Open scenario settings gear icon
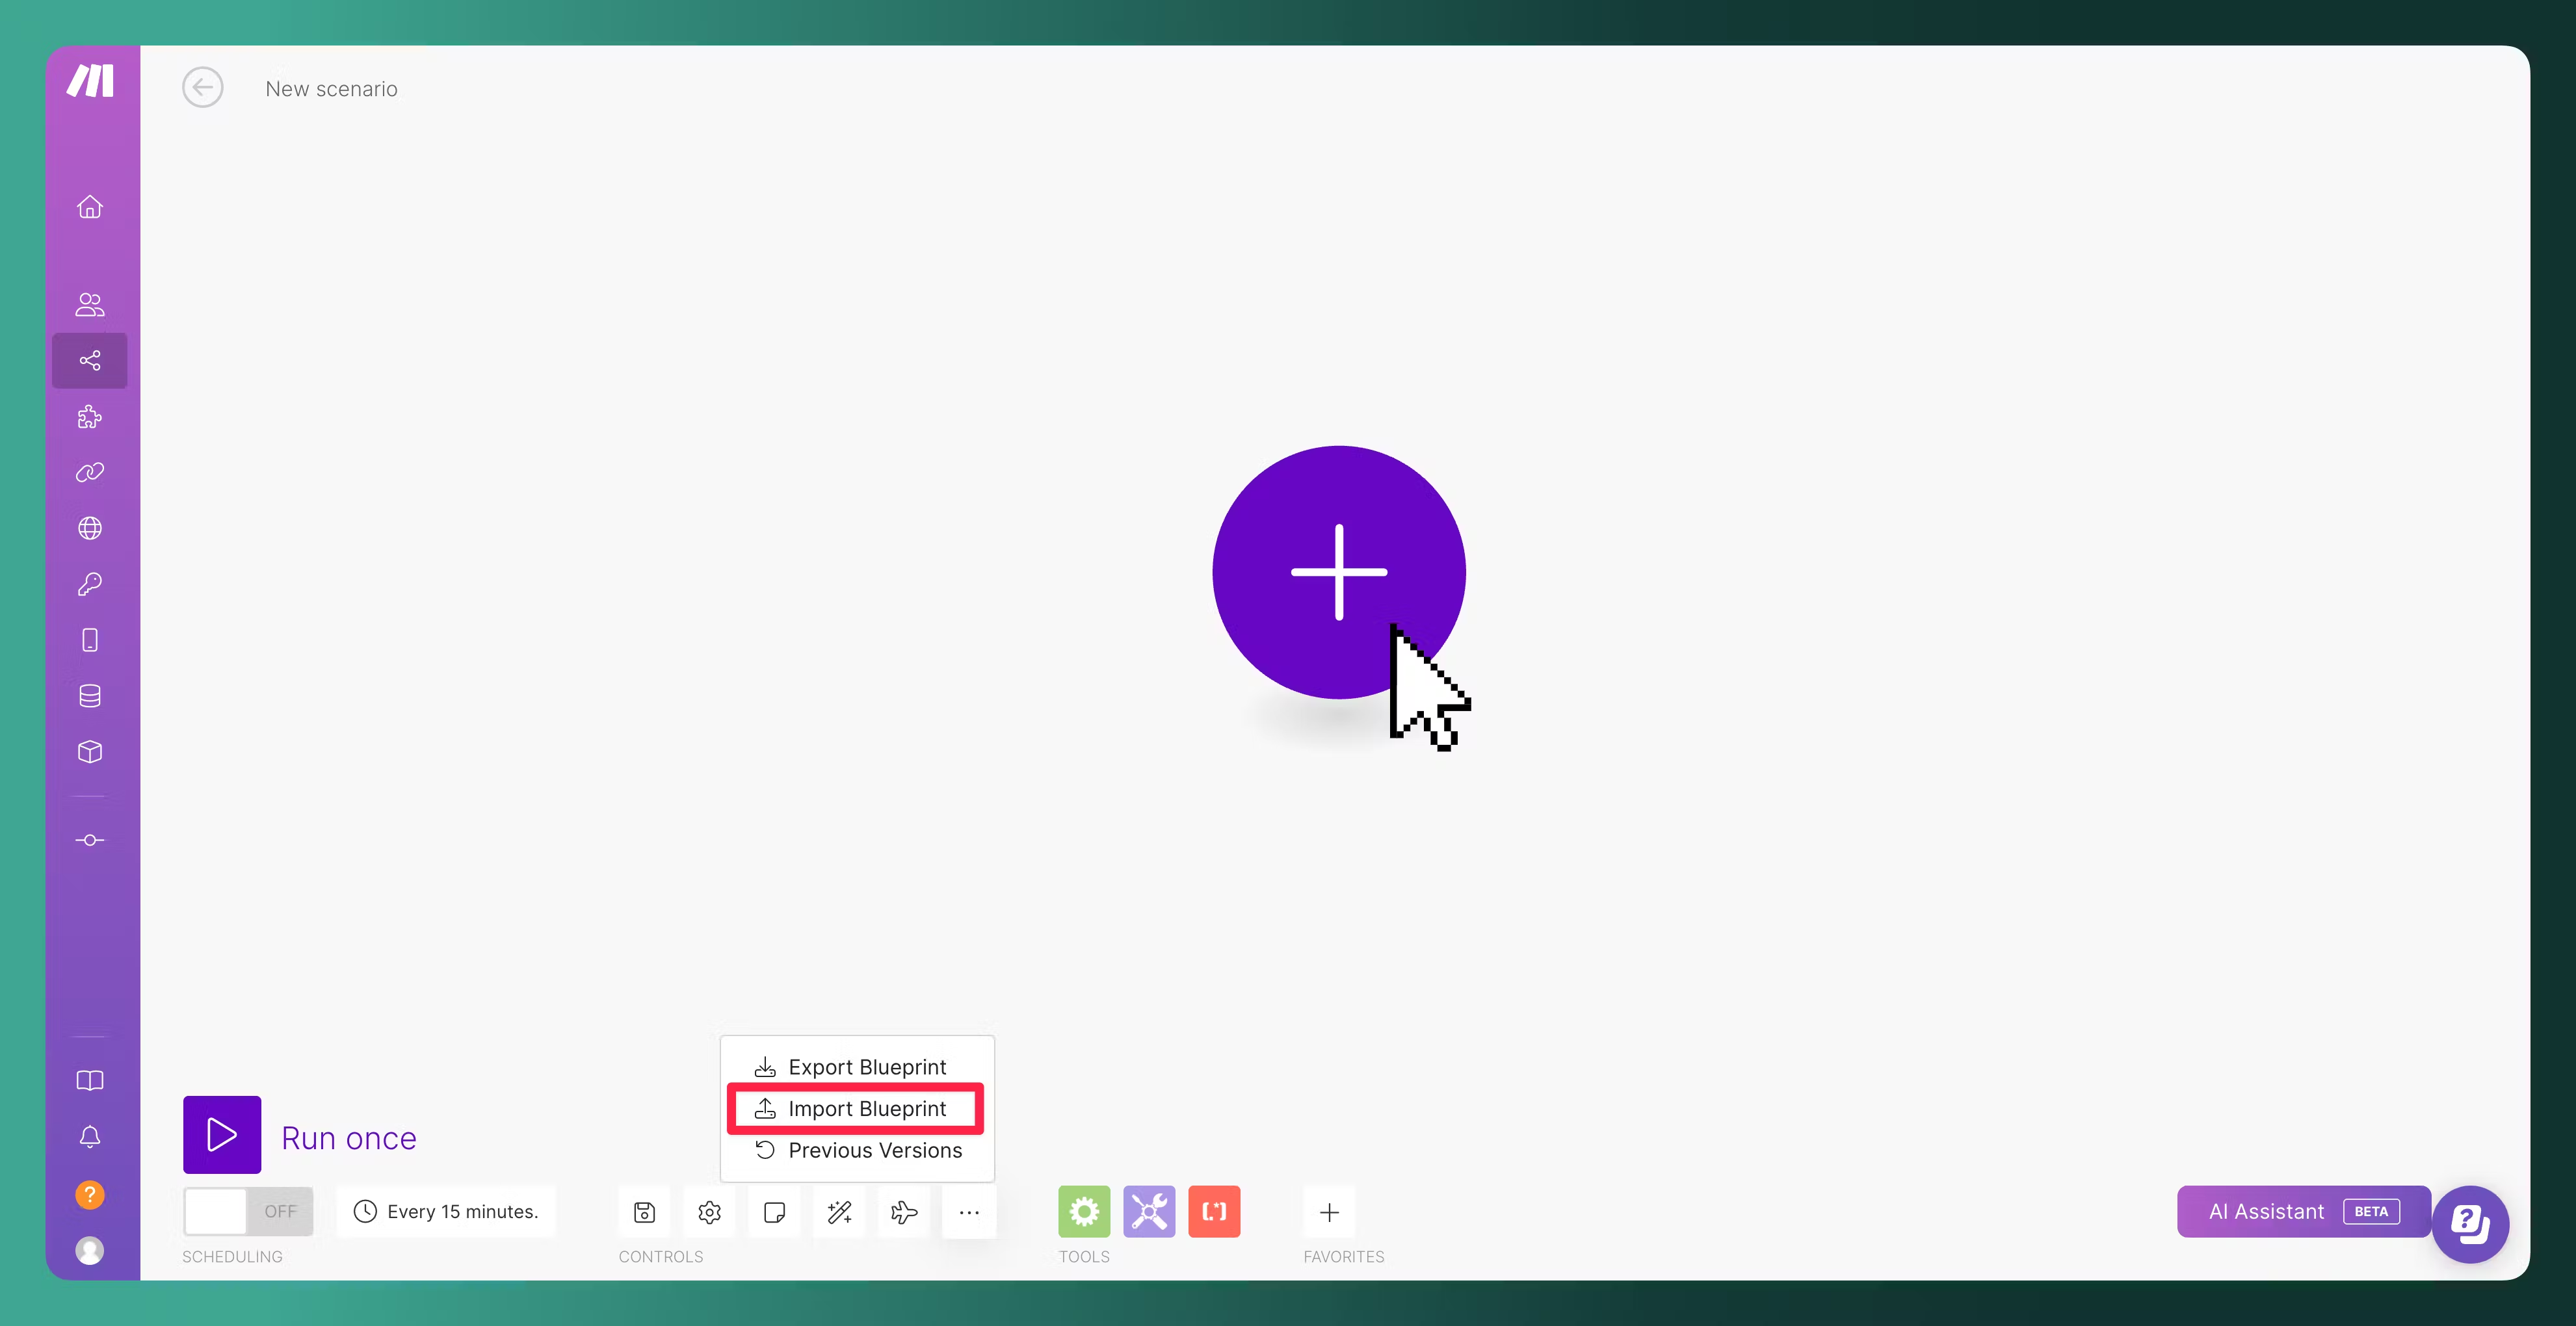Screen dimensions: 2576x1326 pyautogui.click(x=709, y=1212)
